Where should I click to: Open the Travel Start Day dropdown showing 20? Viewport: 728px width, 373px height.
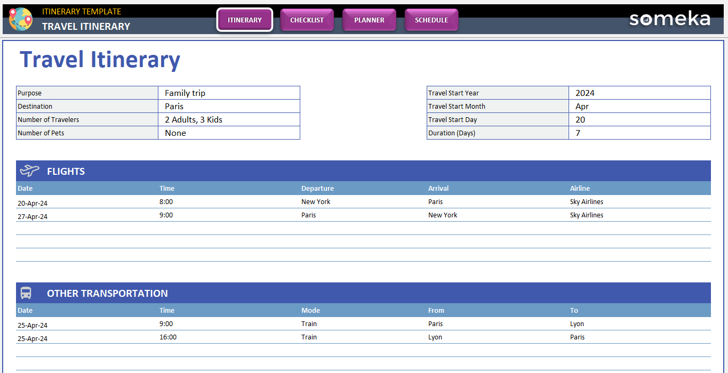[x=639, y=119]
